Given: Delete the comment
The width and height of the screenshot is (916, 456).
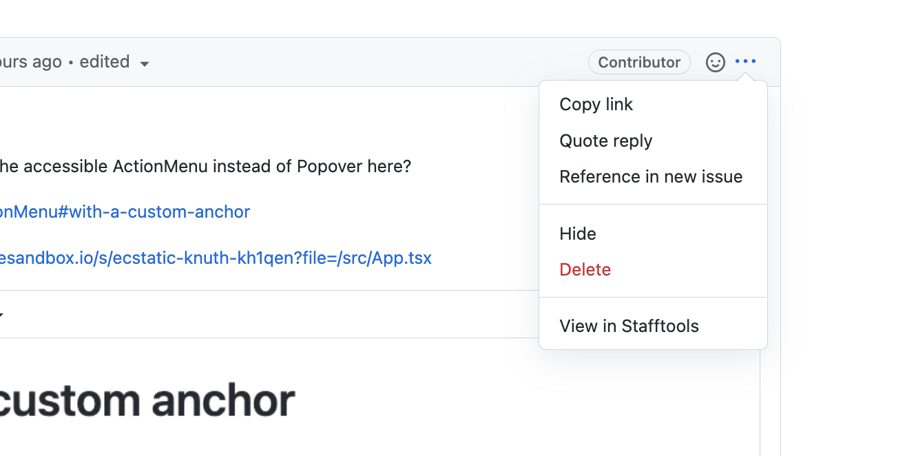Looking at the screenshot, I should click(x=585, y=269).
